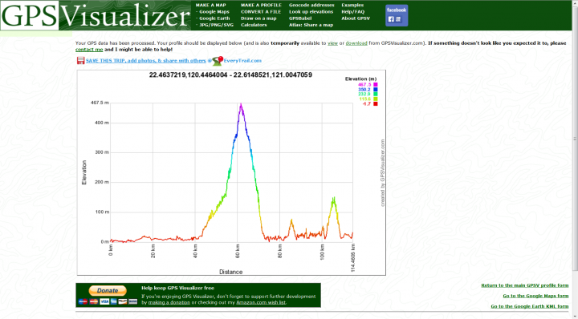Viewport: 578px width, 319px height.
Task: Click SAVE THIS TRIP link
Action: coord(146,61)
